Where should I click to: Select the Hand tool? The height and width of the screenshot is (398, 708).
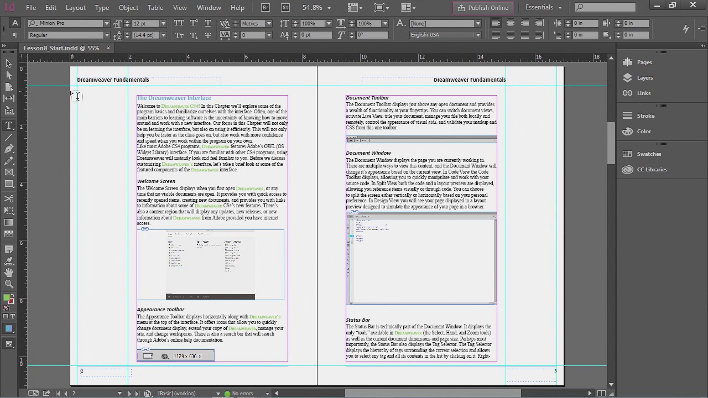point(9,273)
